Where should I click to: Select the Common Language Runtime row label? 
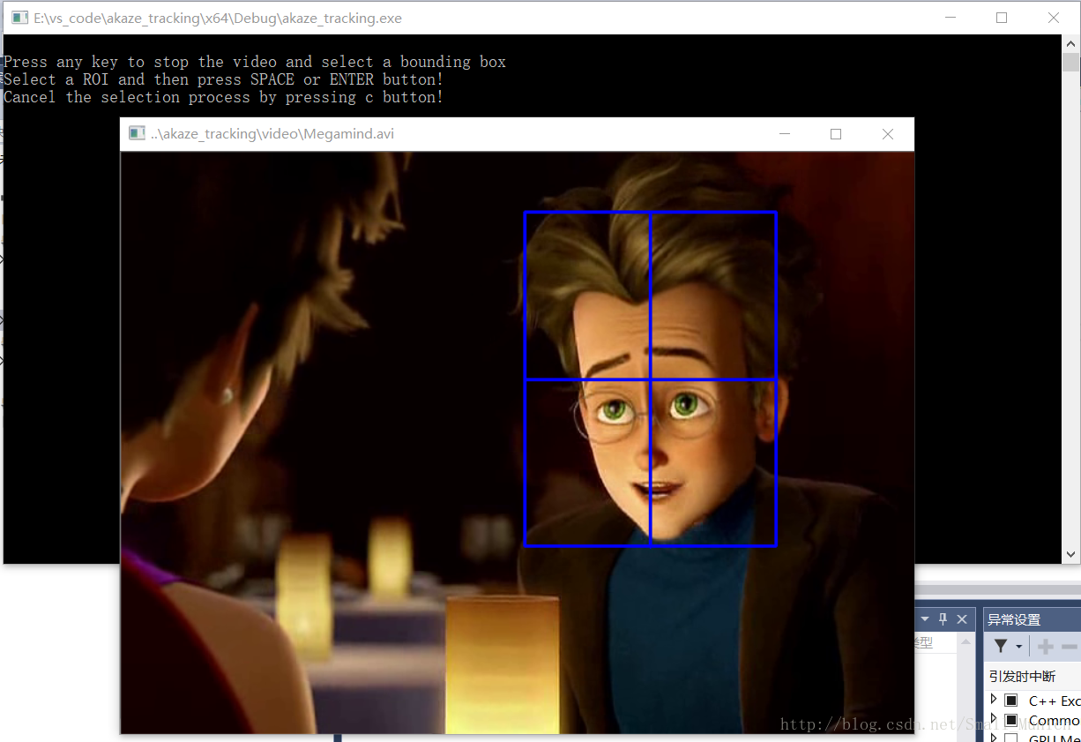pyautogui.click(x=1055, y=720)
